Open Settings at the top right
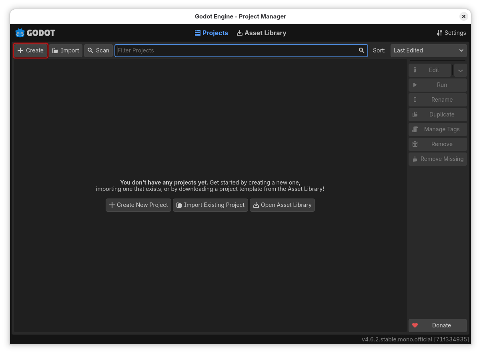The width and height of the screenshot is (481, 355). click(x=451, y=33)
